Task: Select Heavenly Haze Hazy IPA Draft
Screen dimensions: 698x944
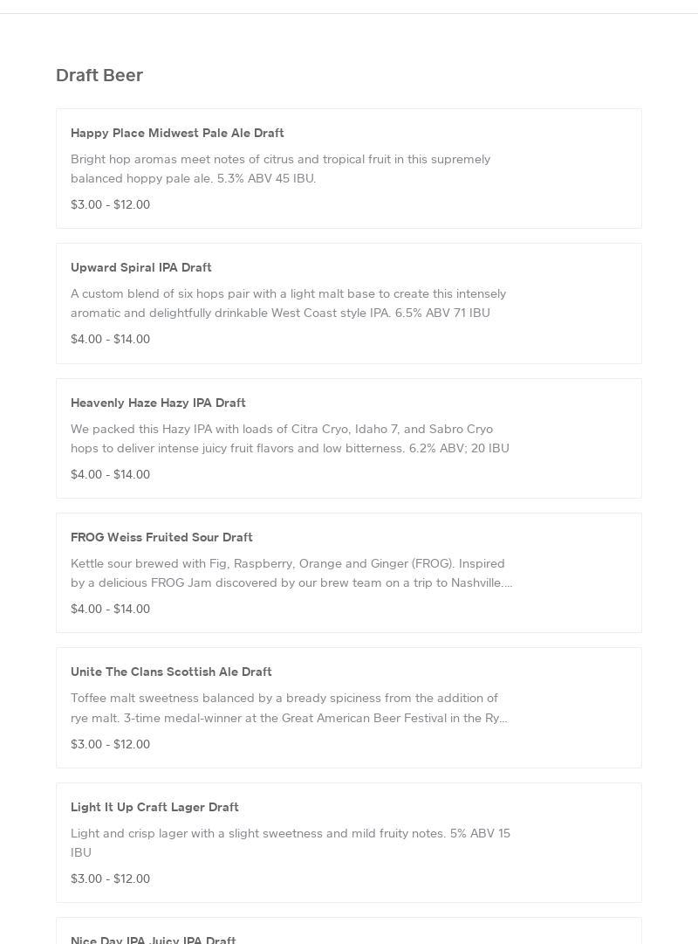Action: 158,403
